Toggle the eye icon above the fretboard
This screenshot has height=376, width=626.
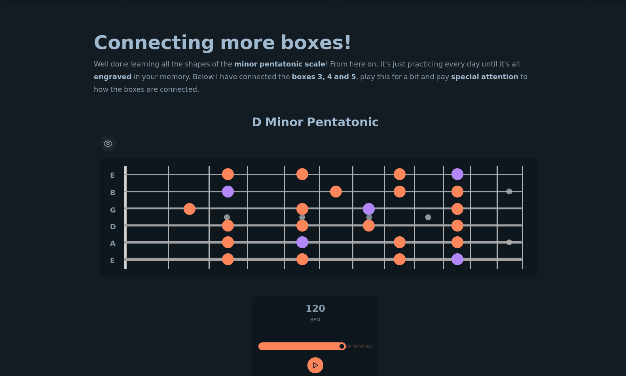(x=108, y=144)
